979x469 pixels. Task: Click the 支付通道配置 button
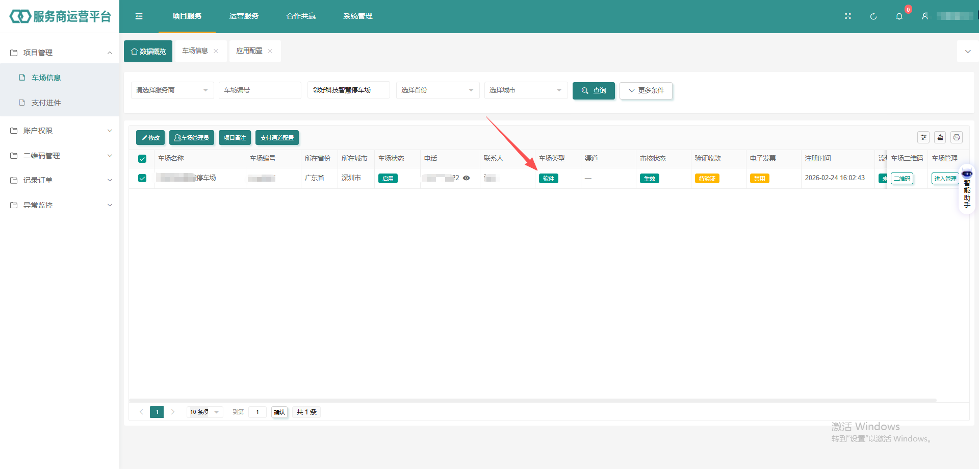[277, 138]
